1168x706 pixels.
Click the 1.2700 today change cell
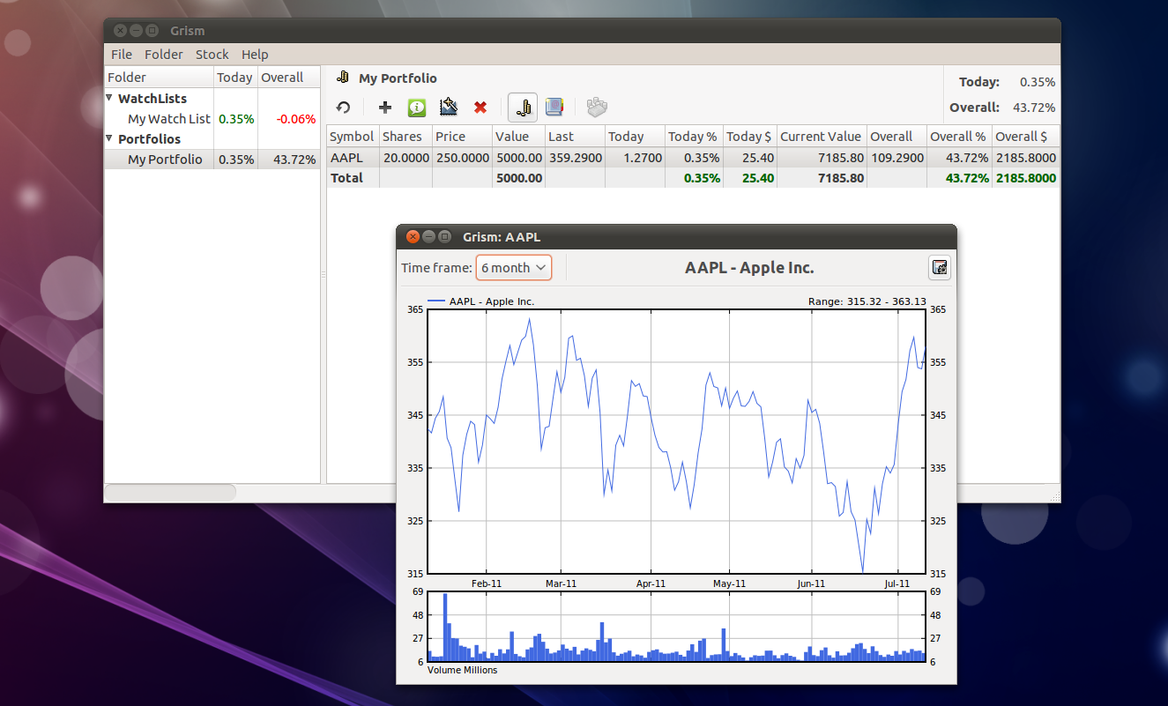click(x=635, y=159)
